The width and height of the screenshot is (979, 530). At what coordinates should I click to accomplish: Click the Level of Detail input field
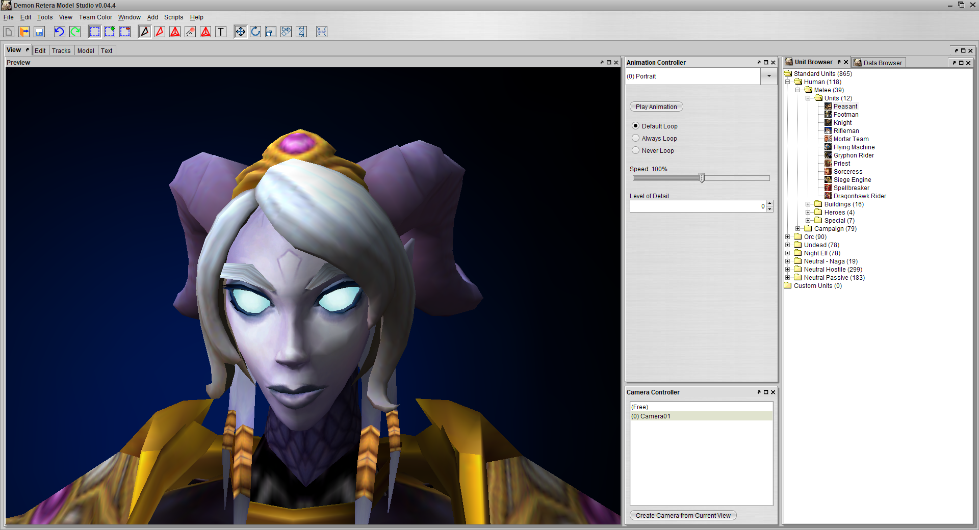[698, 206]
